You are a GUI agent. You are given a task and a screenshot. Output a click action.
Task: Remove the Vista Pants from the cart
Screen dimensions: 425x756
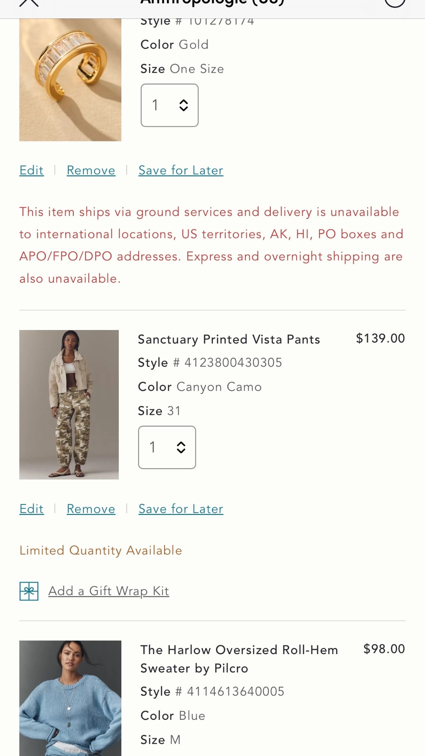pyautogui.click(x=90, y=509)
